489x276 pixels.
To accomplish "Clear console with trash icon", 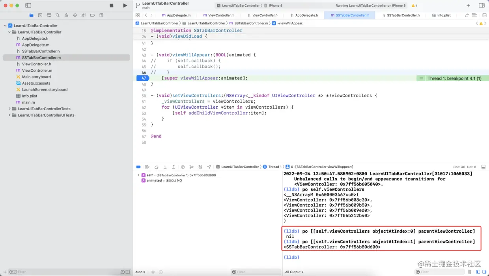I will pos(470,272).
